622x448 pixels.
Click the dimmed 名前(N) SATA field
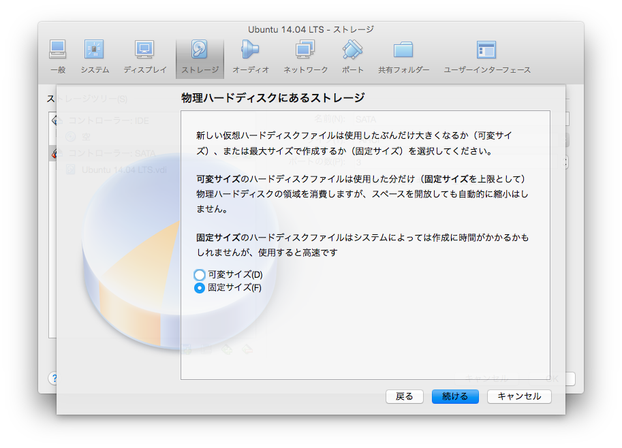coord(460,119)
